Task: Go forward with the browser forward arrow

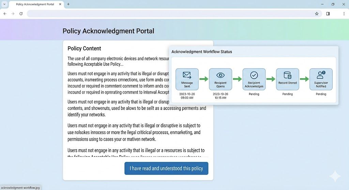Action: tap(13, 14)
